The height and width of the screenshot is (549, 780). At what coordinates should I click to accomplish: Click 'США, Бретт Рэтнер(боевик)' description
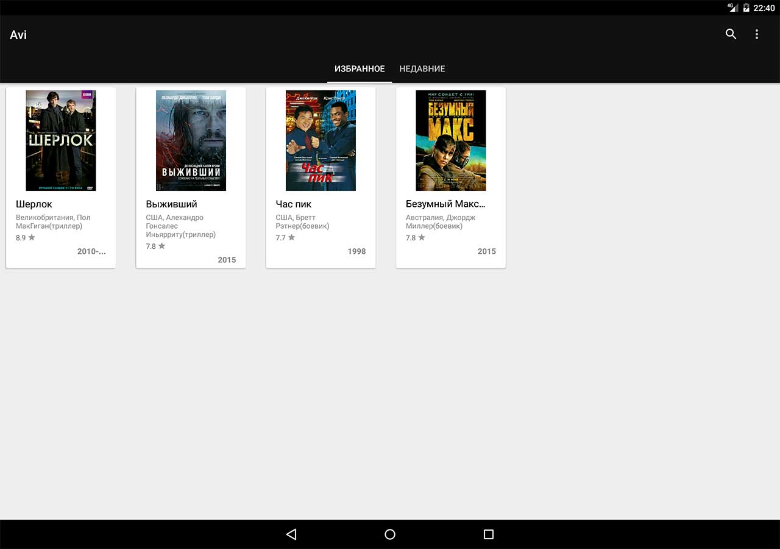302,221
